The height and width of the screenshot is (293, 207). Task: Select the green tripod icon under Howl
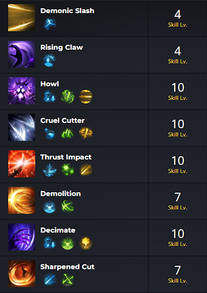[x=67, y=97]
